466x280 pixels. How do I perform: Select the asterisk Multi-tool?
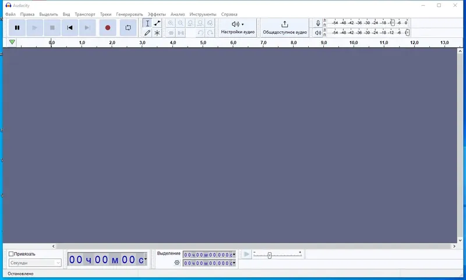(x=157, y=33)
